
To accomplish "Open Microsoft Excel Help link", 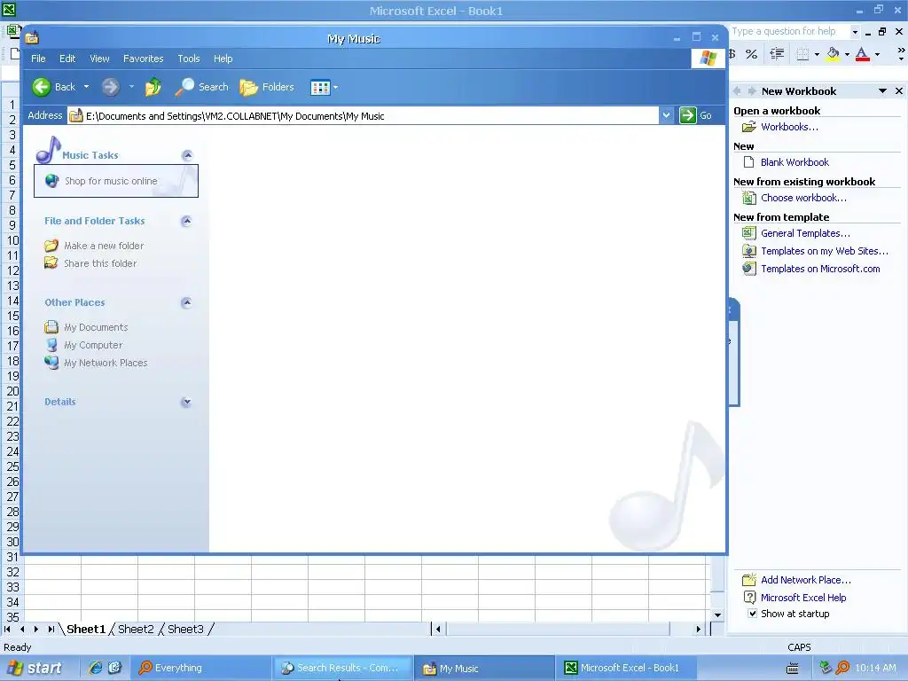I will pyautogui.click(x=803, y=598).
